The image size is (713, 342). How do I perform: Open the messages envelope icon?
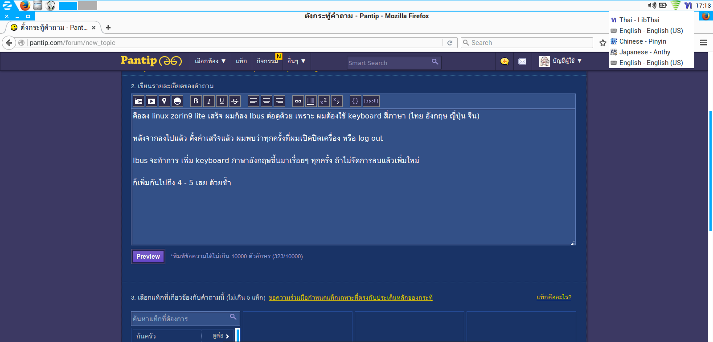tap(522, 61)
